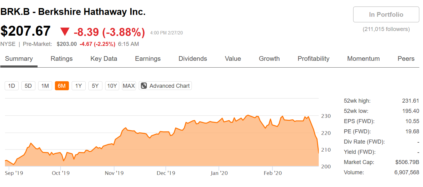The width and height of the screenshot is (423, 187).
Task: Open the Momentum tab
Action: point(363,59)
